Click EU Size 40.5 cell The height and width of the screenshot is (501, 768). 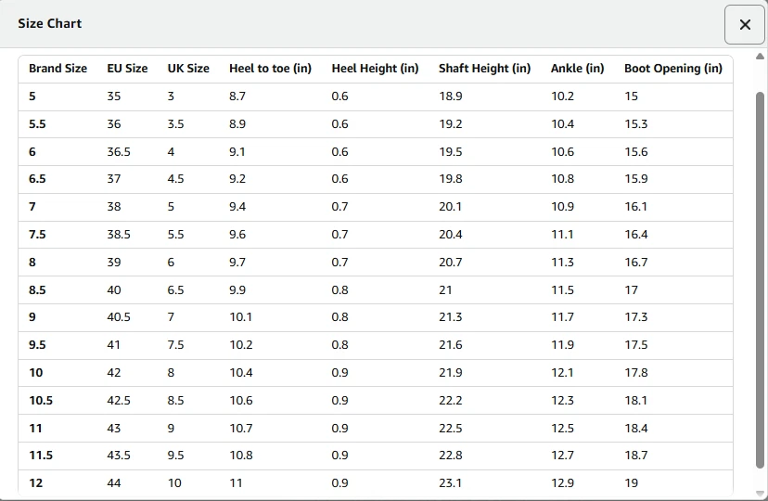(x=119, y=317)
